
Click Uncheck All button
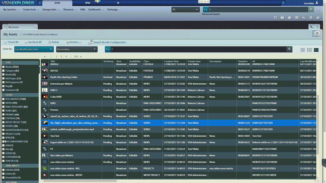point(33,42)
